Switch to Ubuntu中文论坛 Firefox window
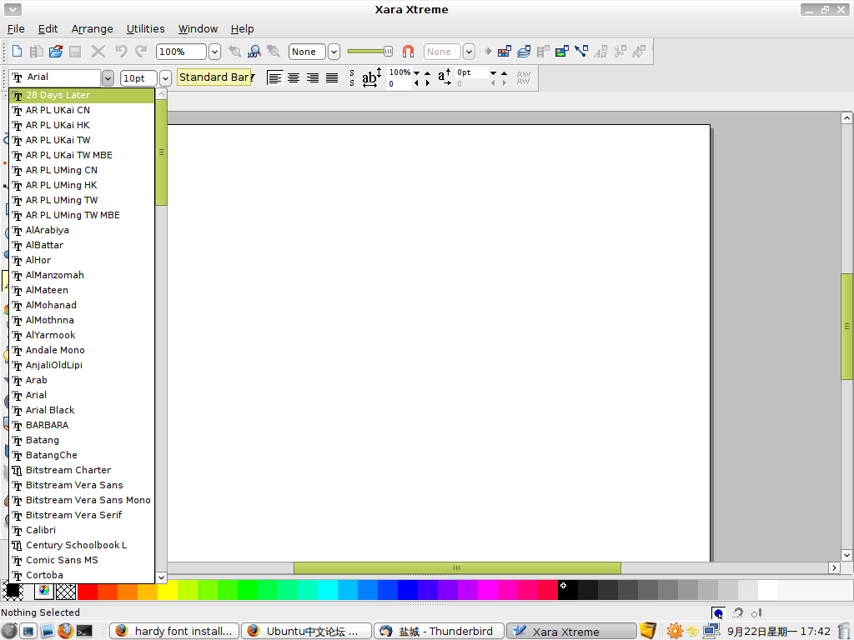This screenshot has width=854, height=640. (x=307, y=631)
